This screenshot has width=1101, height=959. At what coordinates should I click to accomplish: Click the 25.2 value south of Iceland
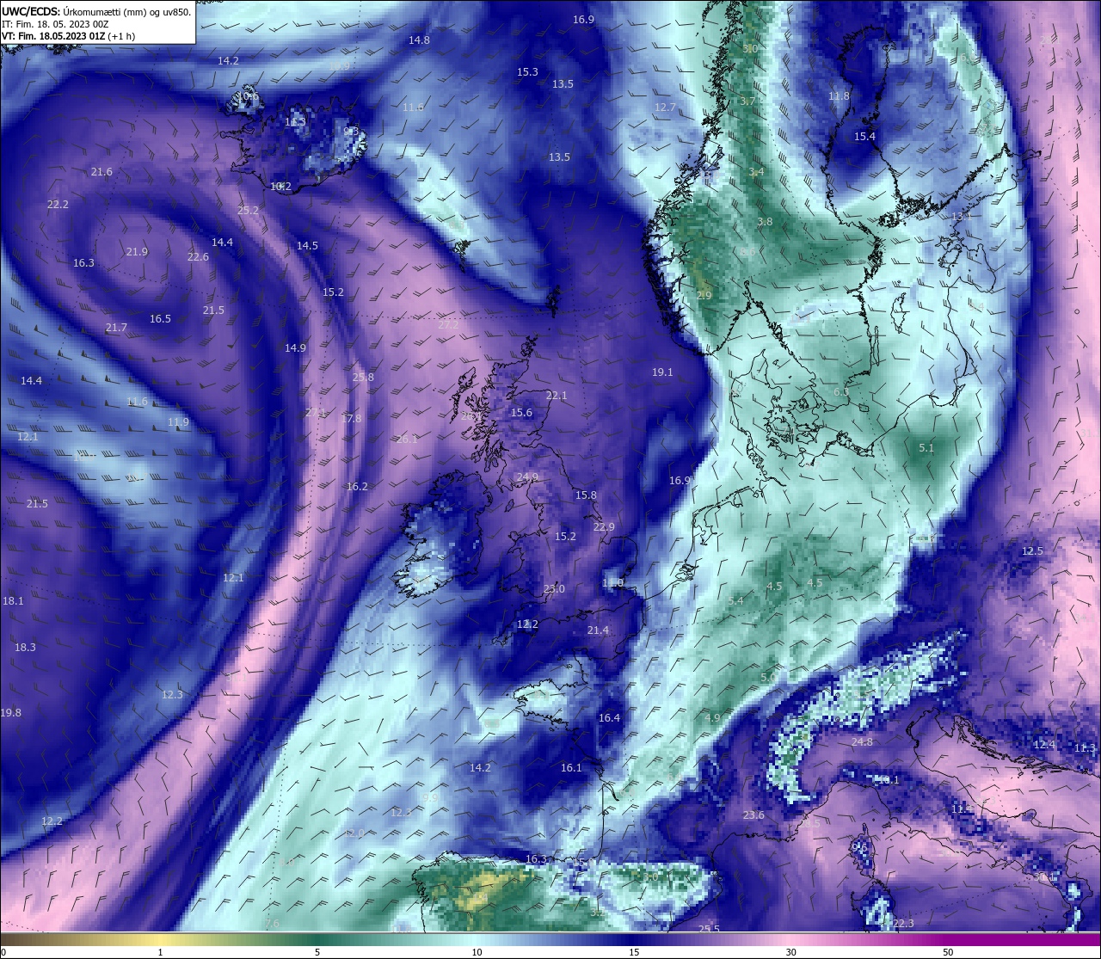tap(248, 211)
